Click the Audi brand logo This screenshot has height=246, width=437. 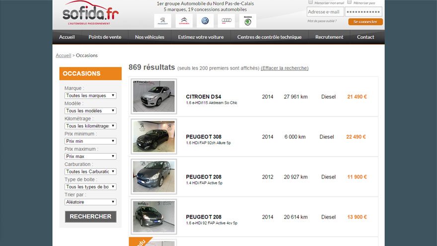coord(226,21)
